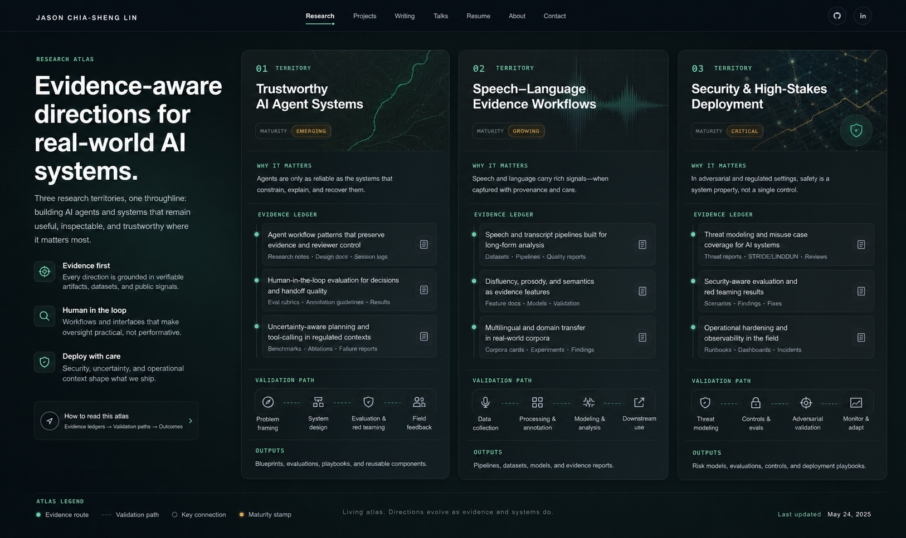Select the Adversarial validation crosshair icon

pyautogui.click(x=806, y=402)
